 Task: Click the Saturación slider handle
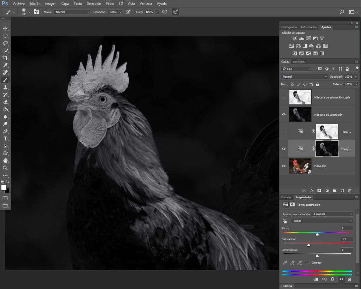[x=309, y=245]
